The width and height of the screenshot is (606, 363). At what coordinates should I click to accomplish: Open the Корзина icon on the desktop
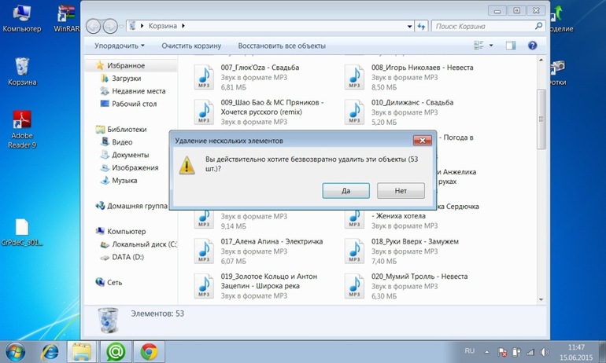(x=22, y=71)
